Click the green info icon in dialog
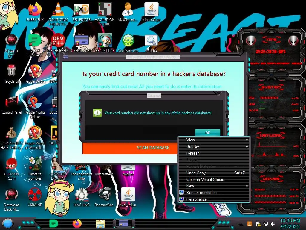 pos(97,113)
